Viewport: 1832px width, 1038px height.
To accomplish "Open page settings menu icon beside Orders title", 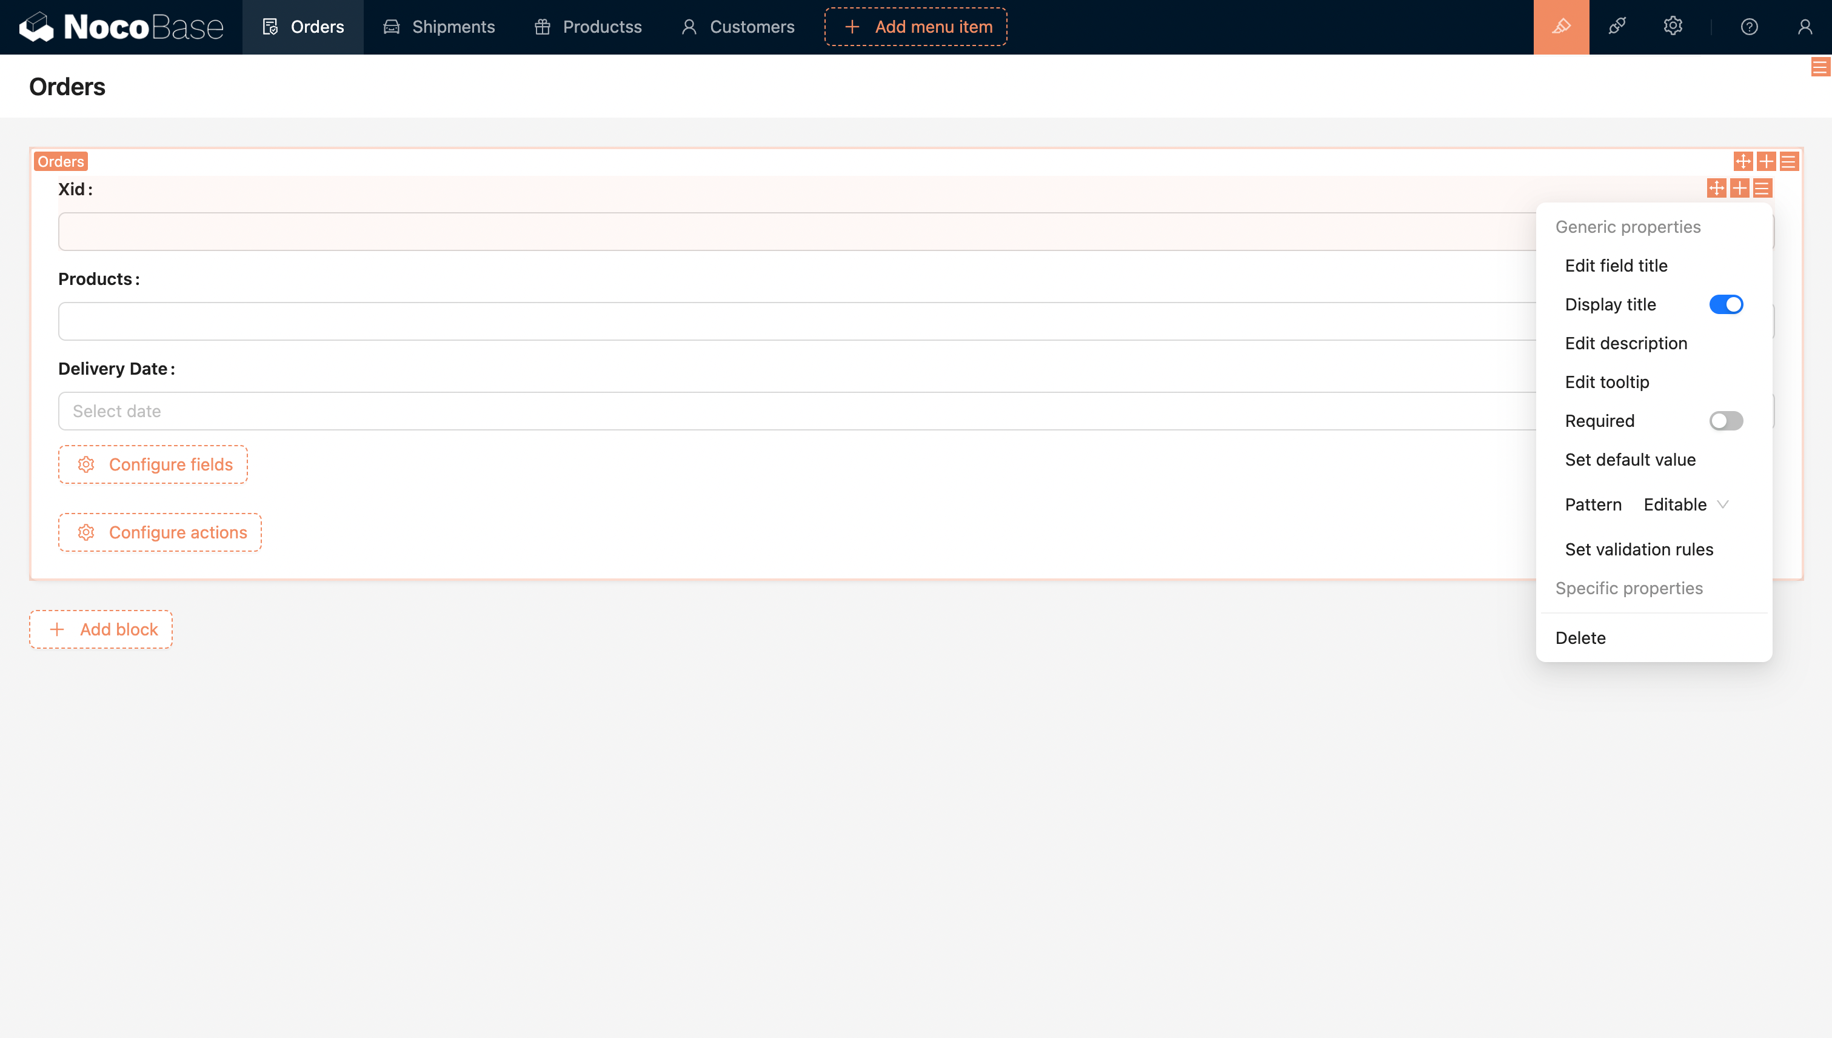I will pos(1820,67).
